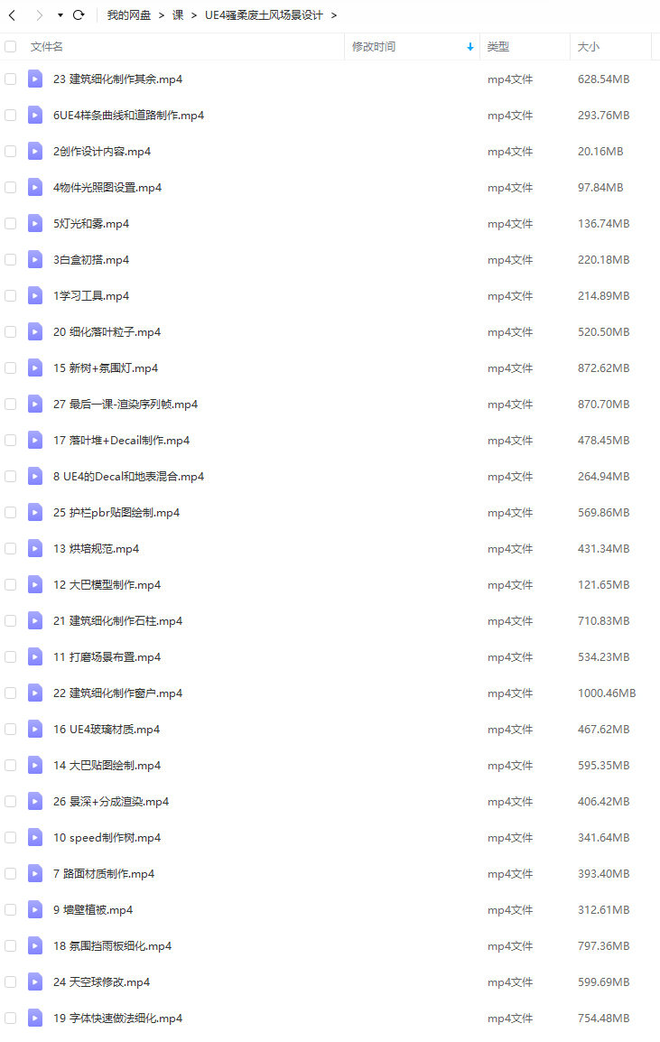Tick the checkbox for 7 路面材质制作.mp4

point(11,874)
